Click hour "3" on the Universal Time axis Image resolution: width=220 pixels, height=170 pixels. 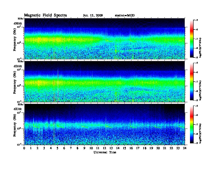(44, 148)
